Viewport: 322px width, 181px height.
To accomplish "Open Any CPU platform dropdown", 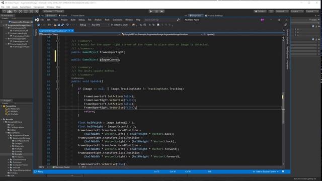I will click(100, 25).
